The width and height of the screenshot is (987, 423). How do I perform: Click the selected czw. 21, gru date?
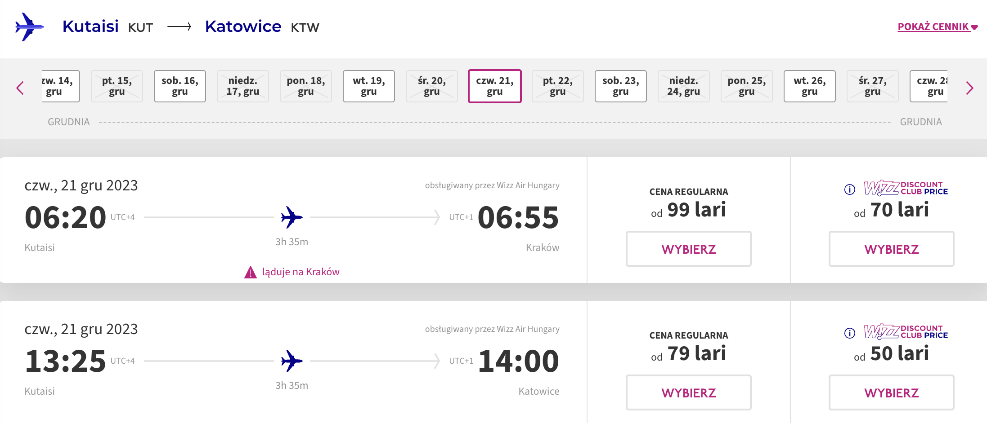[x=495, y=86]
